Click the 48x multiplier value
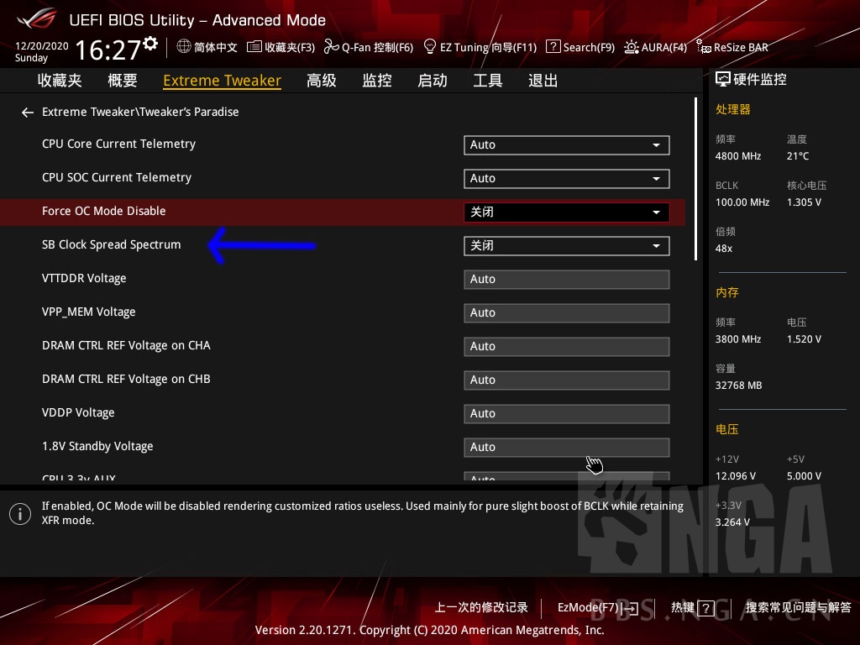 click(x=724, y=249)
